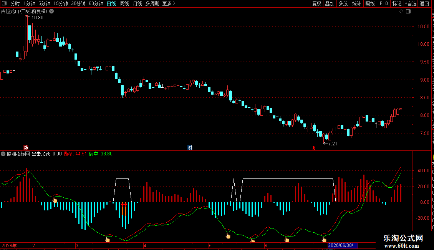Image resolution: width=434 pixels, height=250 pixels.
Task: Select the 30分钟 period tab
Action: 78,3
